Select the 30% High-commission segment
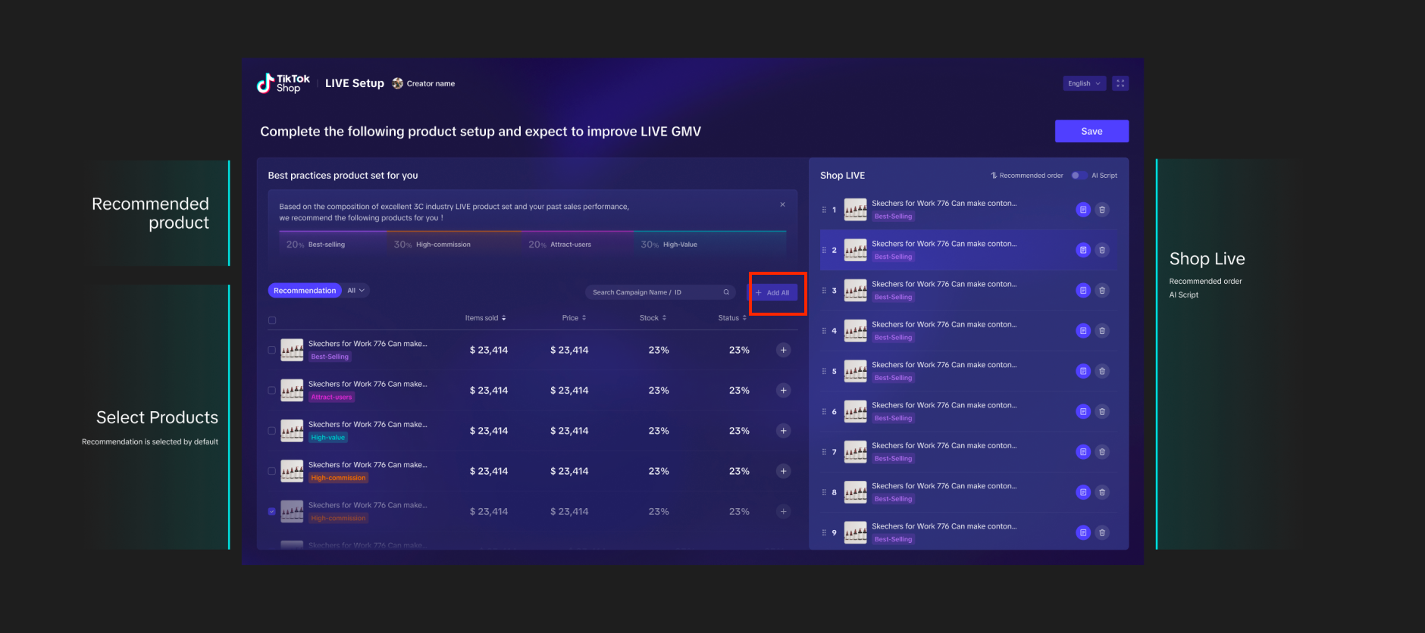1425x633 pixels. point(455,244)
